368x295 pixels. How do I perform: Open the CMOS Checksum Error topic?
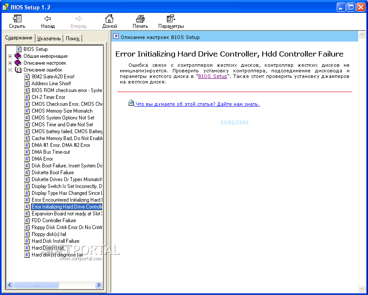click(x=67, y=104)
